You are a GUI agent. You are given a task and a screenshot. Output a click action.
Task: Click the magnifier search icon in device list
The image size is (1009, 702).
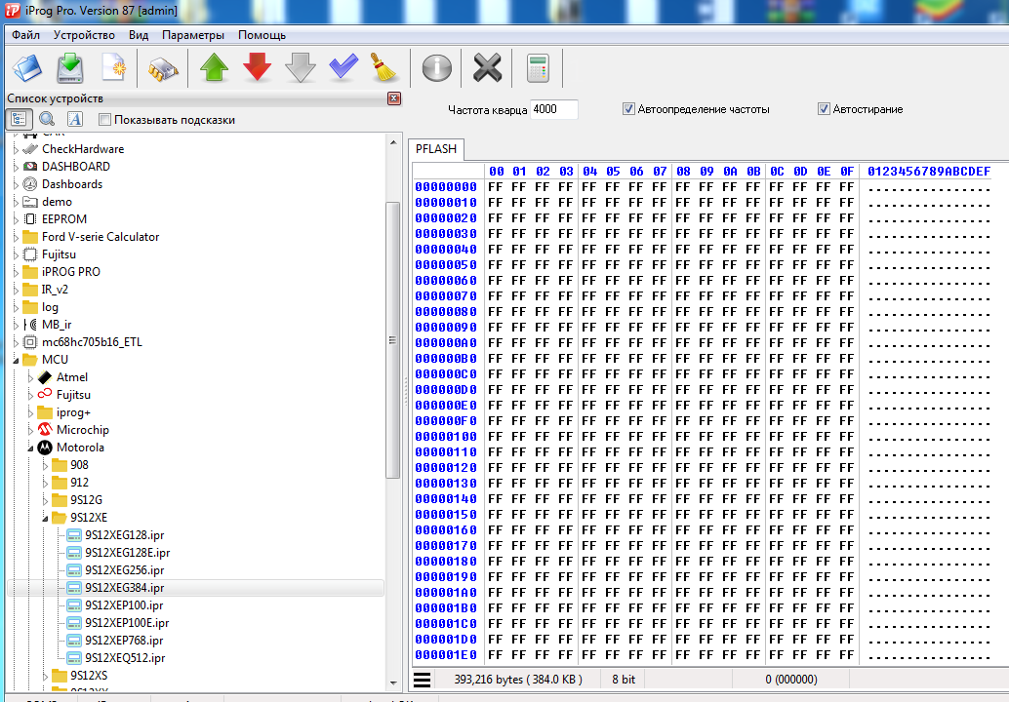coord(46,119)
